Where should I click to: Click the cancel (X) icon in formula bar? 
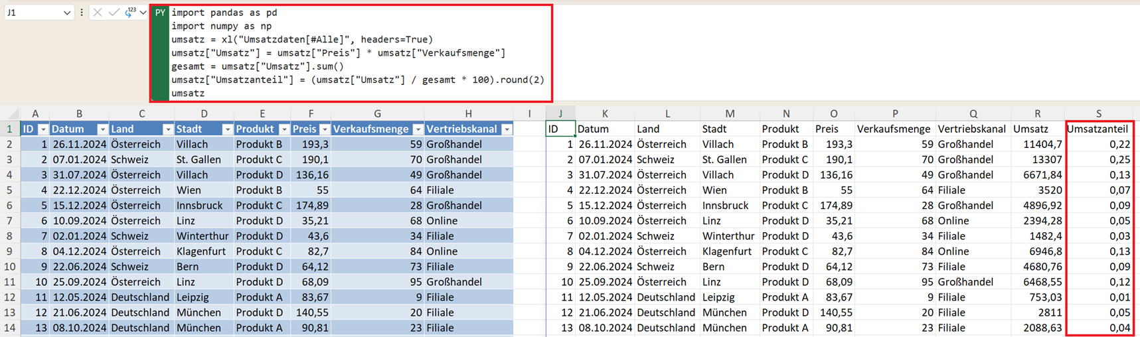[x=98, y=13]
